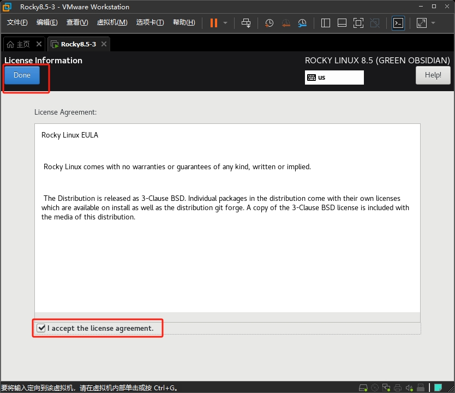The height and width of the screenshot is (393, 455).
Task: Click inside the license agreement text box
Action: coord(227,218)
